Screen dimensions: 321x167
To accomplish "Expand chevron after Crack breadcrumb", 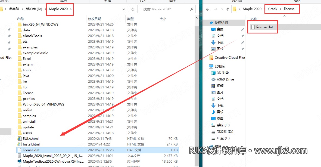I will [x=281, y=9].
